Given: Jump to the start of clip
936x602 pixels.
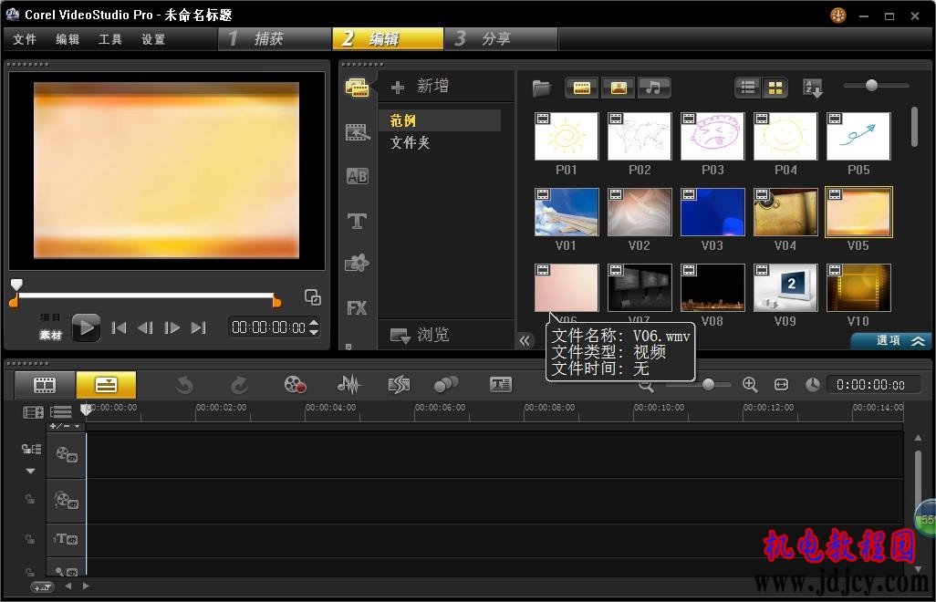Looking at the screenshot, I should 119,327.
